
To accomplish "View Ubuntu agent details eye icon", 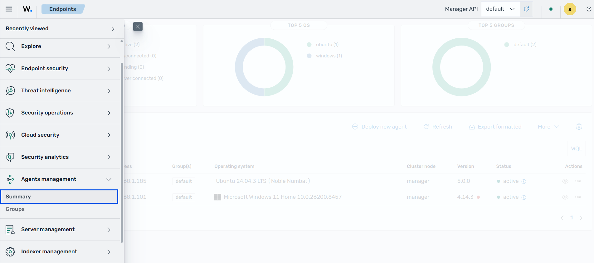I will pyautogui.click(x=565, y=181).
